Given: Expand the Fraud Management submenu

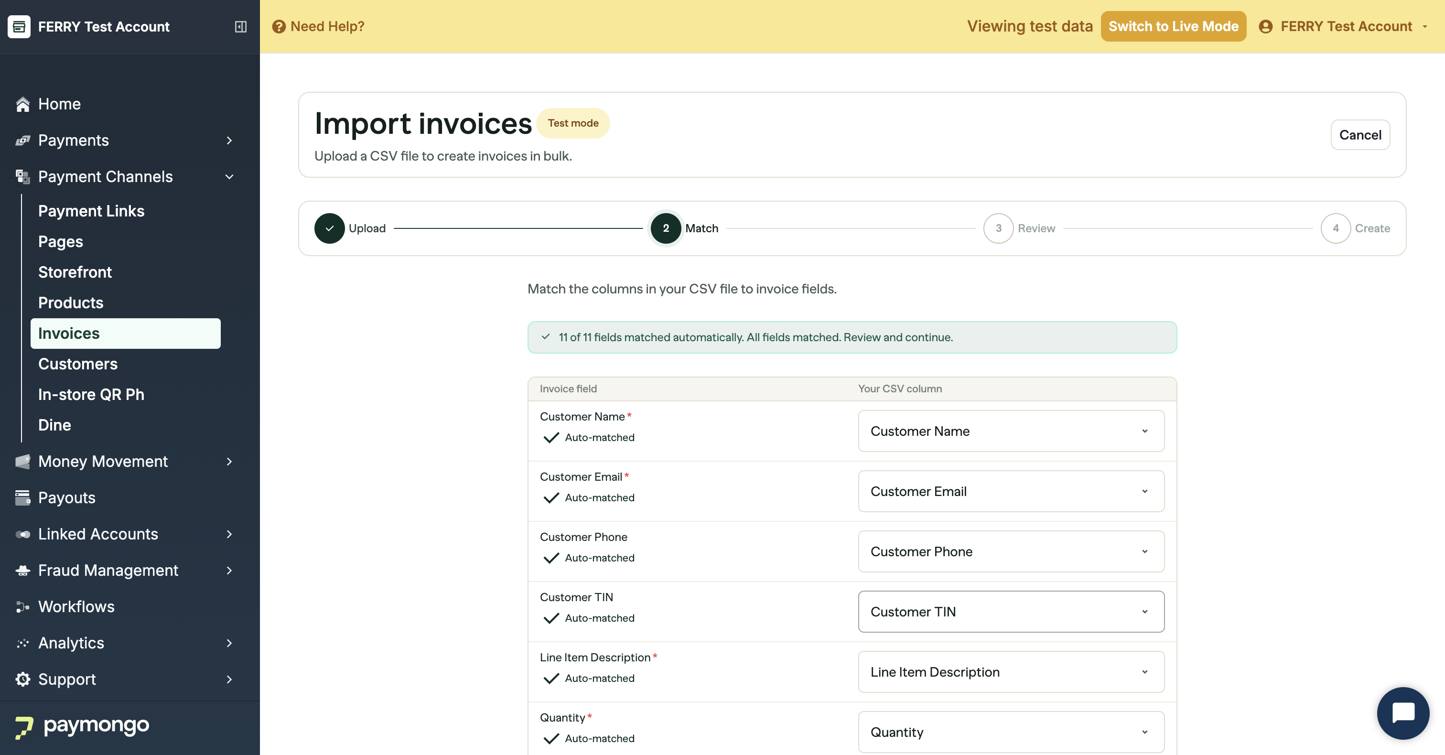Looking at the screenshot, I should click(229, 571).
